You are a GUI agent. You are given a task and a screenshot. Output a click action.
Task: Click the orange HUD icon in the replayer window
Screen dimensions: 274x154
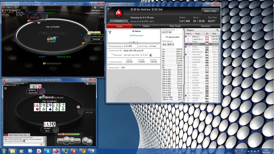pyautogui.click(x=4, y=84)
